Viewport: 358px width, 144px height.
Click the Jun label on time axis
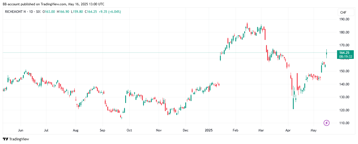[x=21, y=130]
